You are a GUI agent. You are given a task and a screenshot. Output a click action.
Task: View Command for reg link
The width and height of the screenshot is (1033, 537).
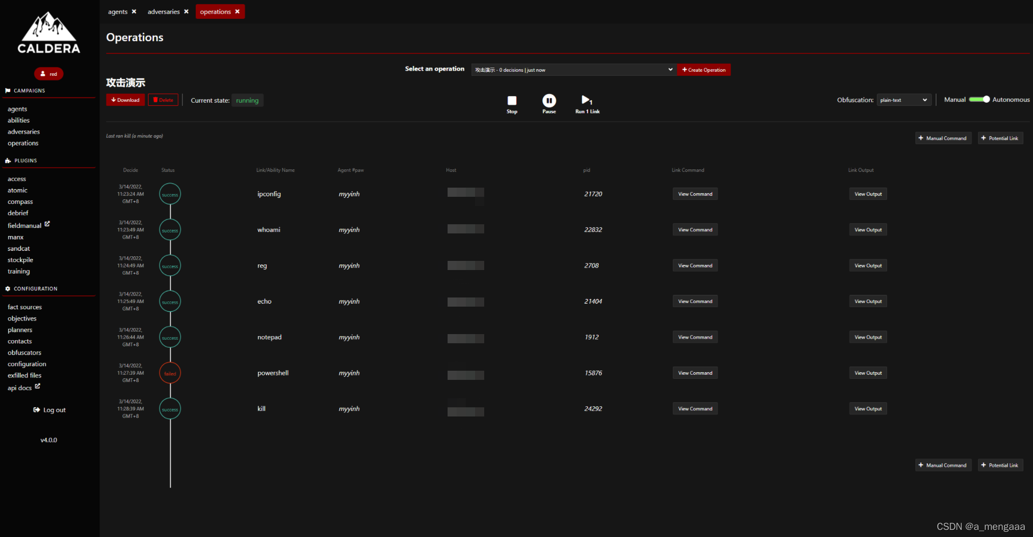(695, 265)
